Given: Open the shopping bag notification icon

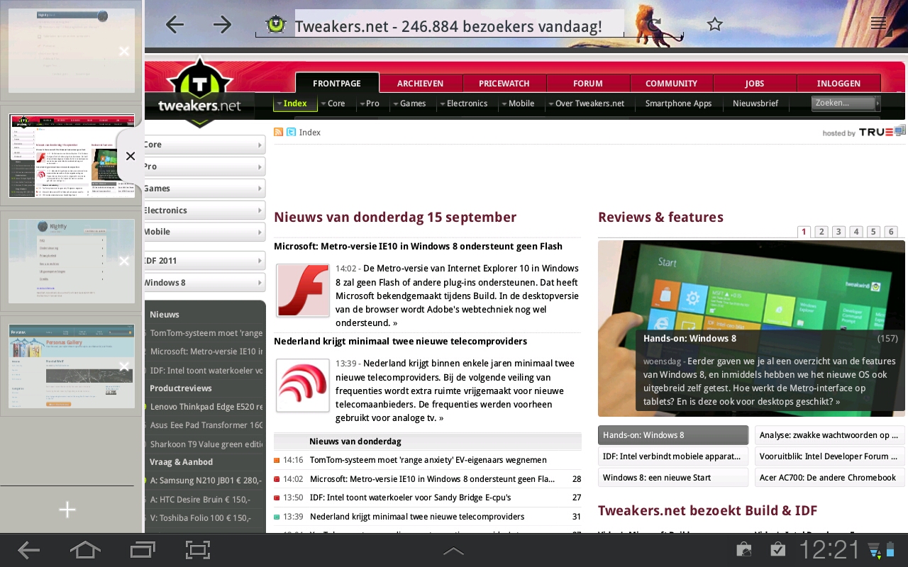Looking at the screenshot, I should [x=744, y=549].
